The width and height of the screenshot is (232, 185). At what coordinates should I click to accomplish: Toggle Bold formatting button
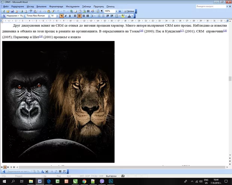[x=62, y=16]
